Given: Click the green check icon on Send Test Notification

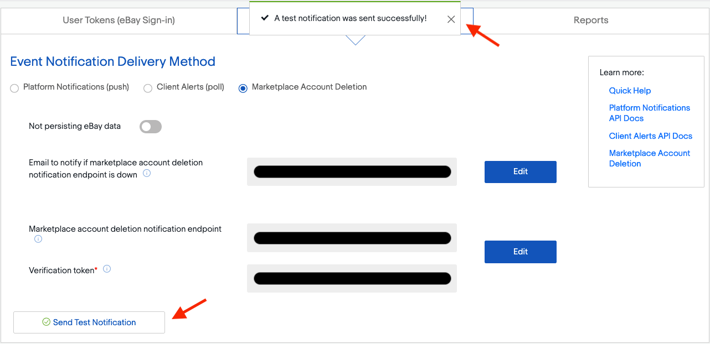Looking at the screenshot, I should pyautogui.click(x=45, y=322).
